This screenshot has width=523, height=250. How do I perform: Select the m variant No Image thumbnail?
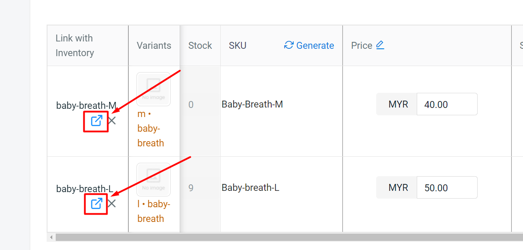pos(154,89)
